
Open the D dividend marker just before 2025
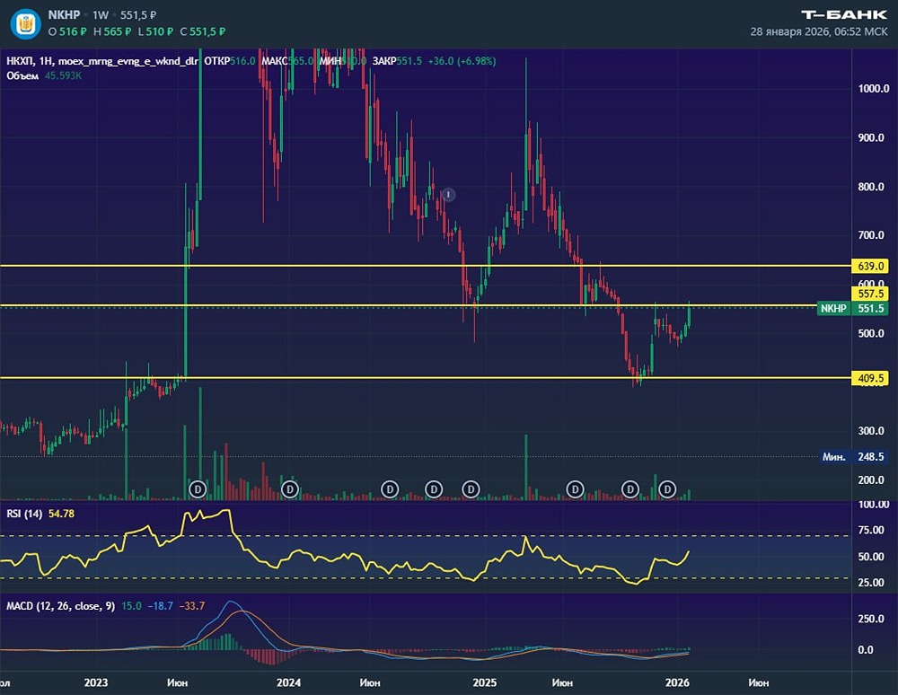pyautogui.click(x=471, y=489)
